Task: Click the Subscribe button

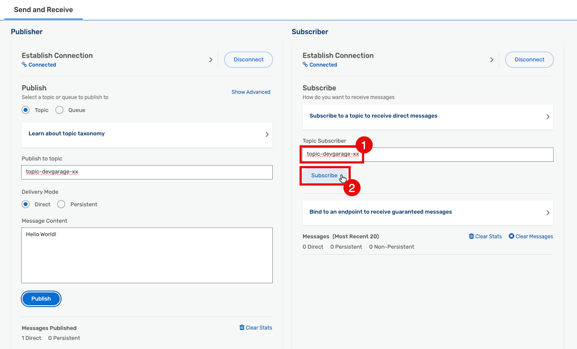Action: (x=324, y=176)
